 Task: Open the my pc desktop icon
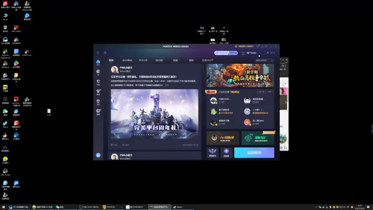5,17
